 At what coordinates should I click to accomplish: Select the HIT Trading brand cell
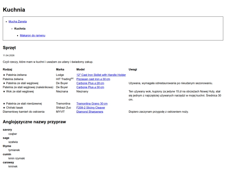(x=65, y=79)
